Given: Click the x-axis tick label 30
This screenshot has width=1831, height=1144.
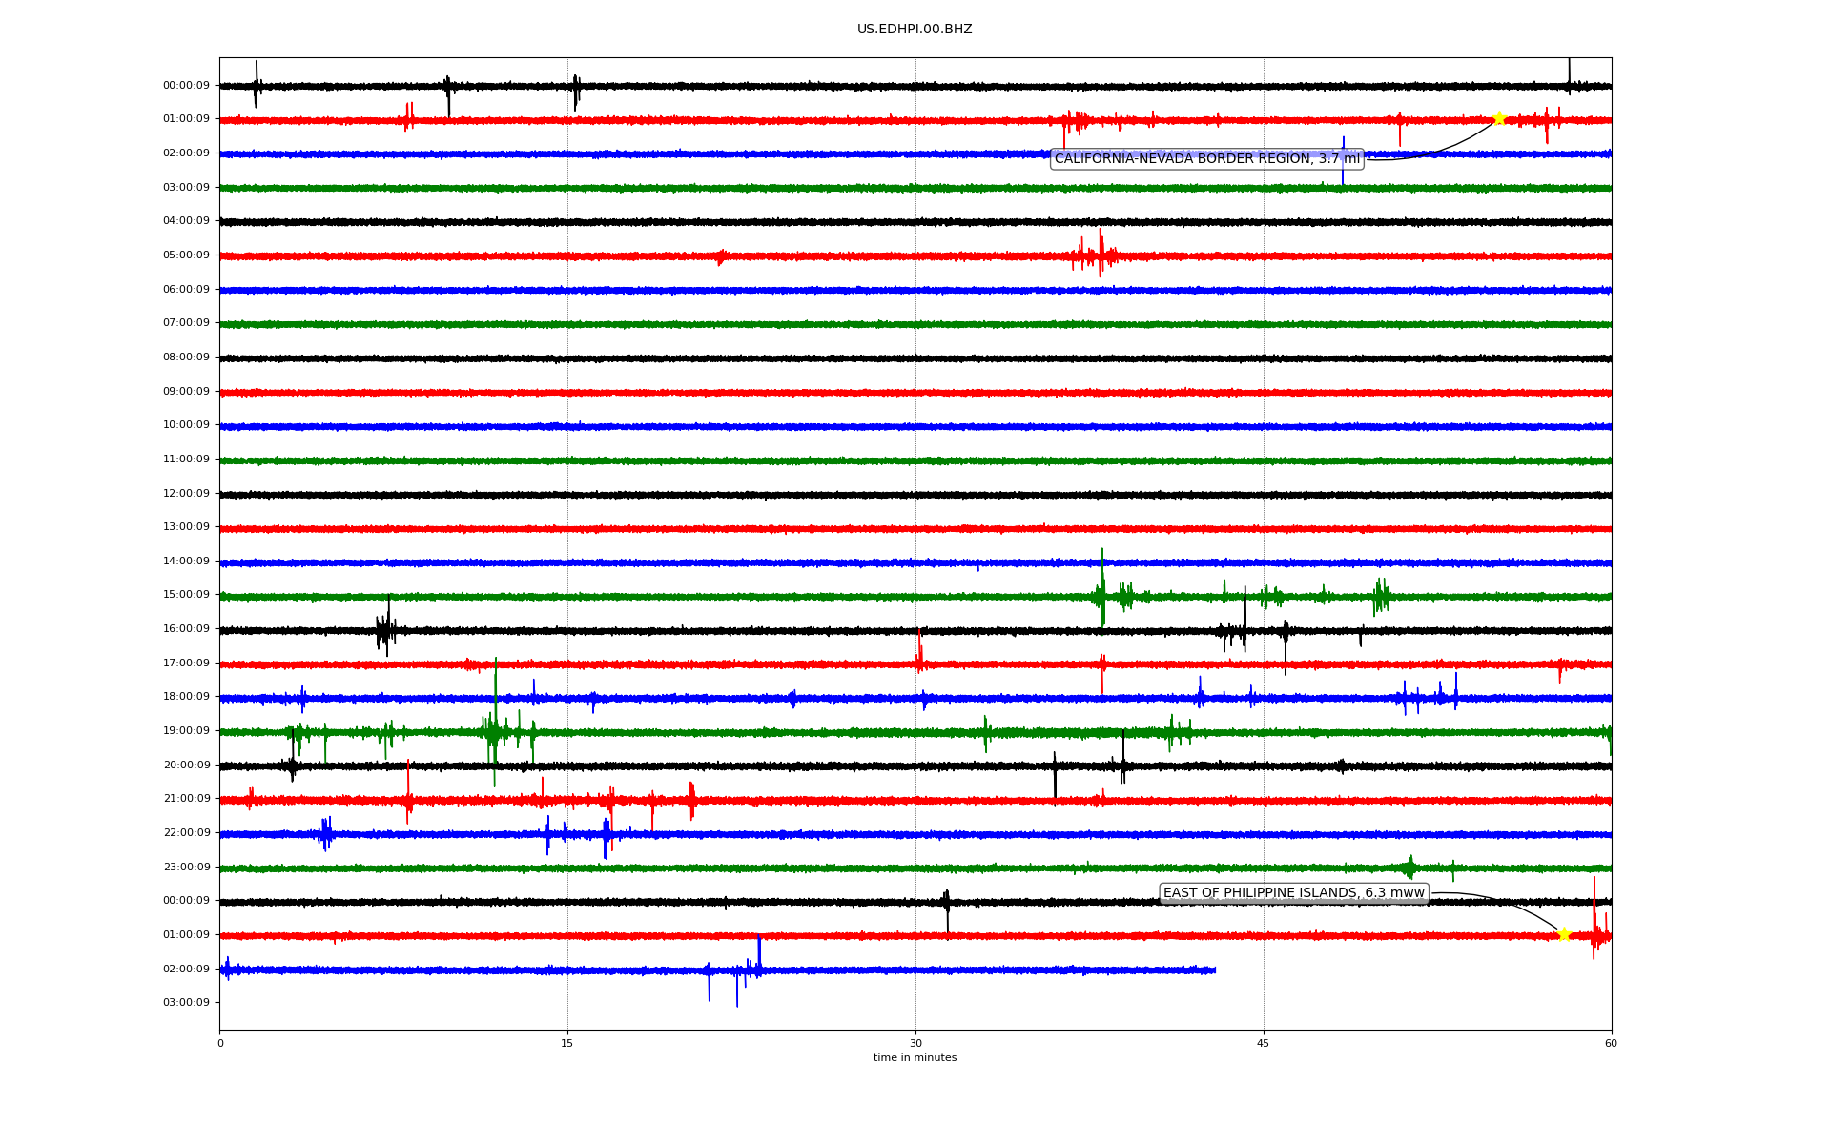Looking at the screenshot, I should [915, 1043].
